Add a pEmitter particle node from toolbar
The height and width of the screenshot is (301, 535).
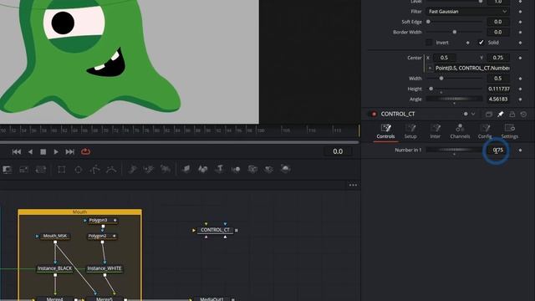132,169
